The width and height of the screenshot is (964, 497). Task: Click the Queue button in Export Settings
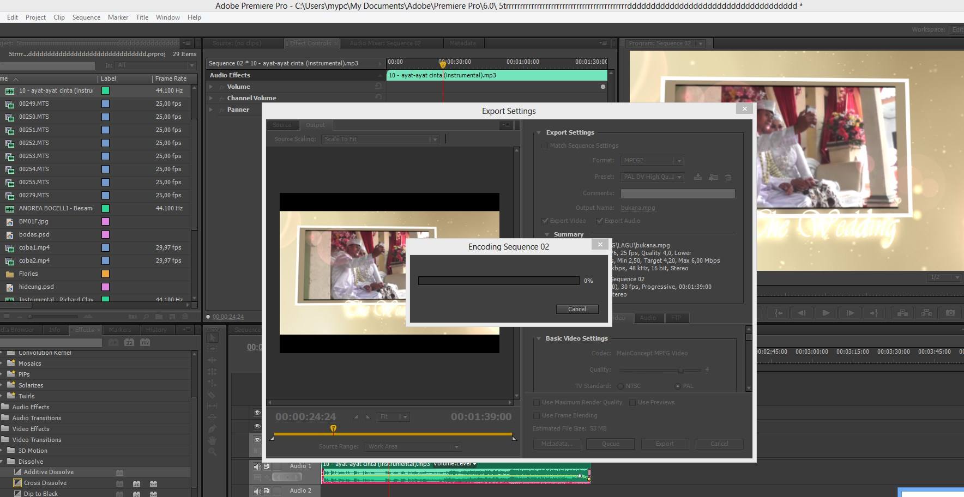[611, 444]
